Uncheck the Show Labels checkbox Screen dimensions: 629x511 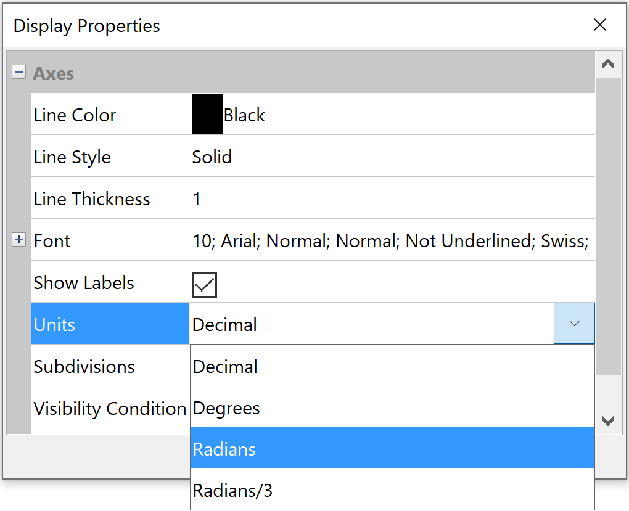pyautogui.click(x=204, y=284)
